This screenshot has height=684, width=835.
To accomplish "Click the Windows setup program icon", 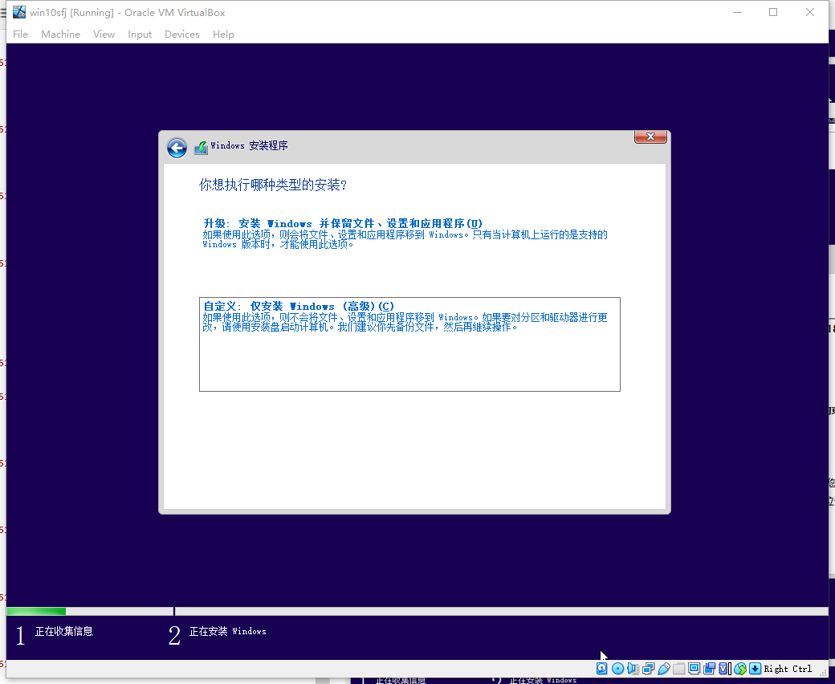I will [x=201, y=148].
